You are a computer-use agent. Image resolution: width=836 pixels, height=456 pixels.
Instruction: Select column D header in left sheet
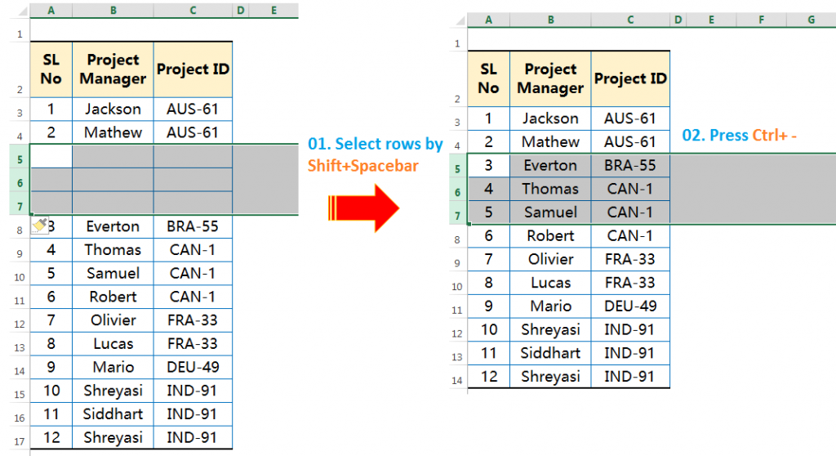point(241,10)
